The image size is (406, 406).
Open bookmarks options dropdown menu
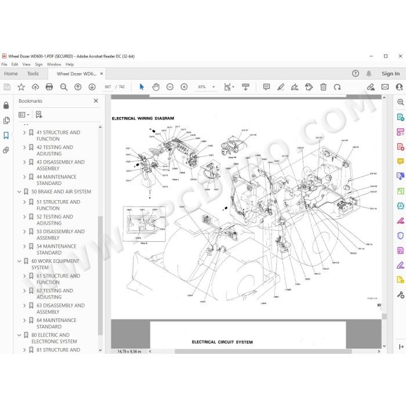(x=24, y=114)
